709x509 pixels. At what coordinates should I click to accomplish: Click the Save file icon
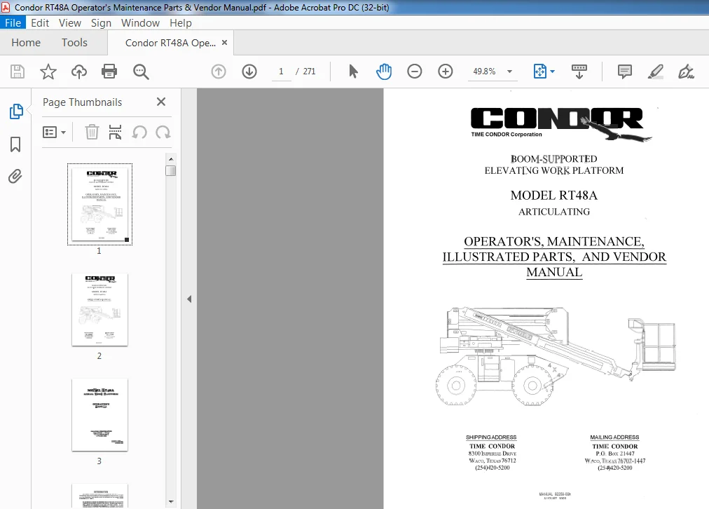[x=18, y=72]
